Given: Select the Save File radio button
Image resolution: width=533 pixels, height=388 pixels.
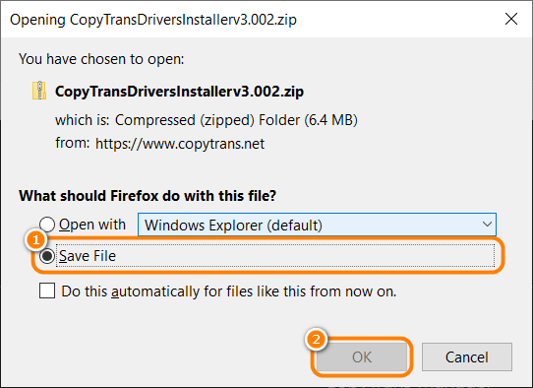Looking at the screenshot, I should [47, 256].
